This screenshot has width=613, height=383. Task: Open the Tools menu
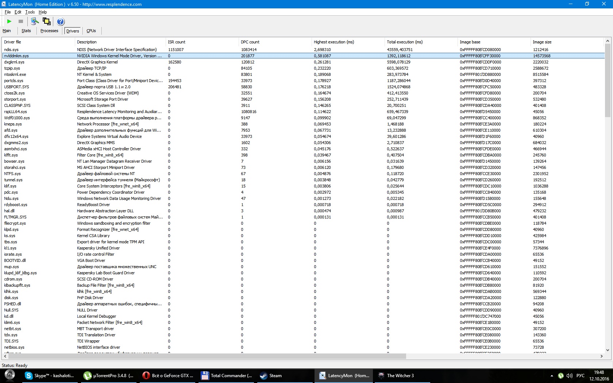coord(30,12)
